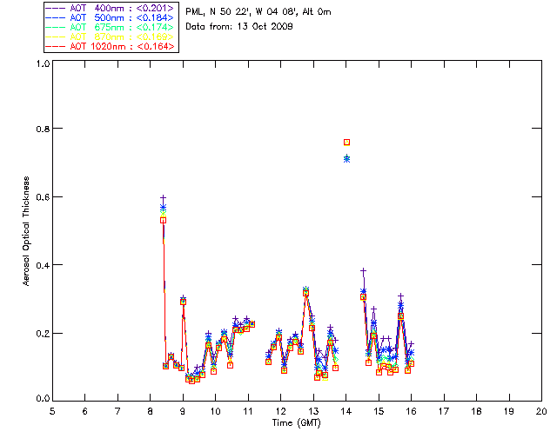
Task: Click the 12 tick label on time axis
Action: pyautogui.click(x=280, y=410)
